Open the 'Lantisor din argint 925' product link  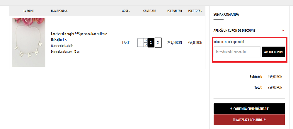(80, 37)
